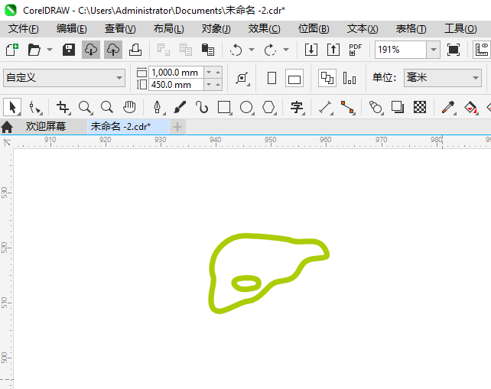
Task: Show rulers icon
Action: [x=482, y=50]
